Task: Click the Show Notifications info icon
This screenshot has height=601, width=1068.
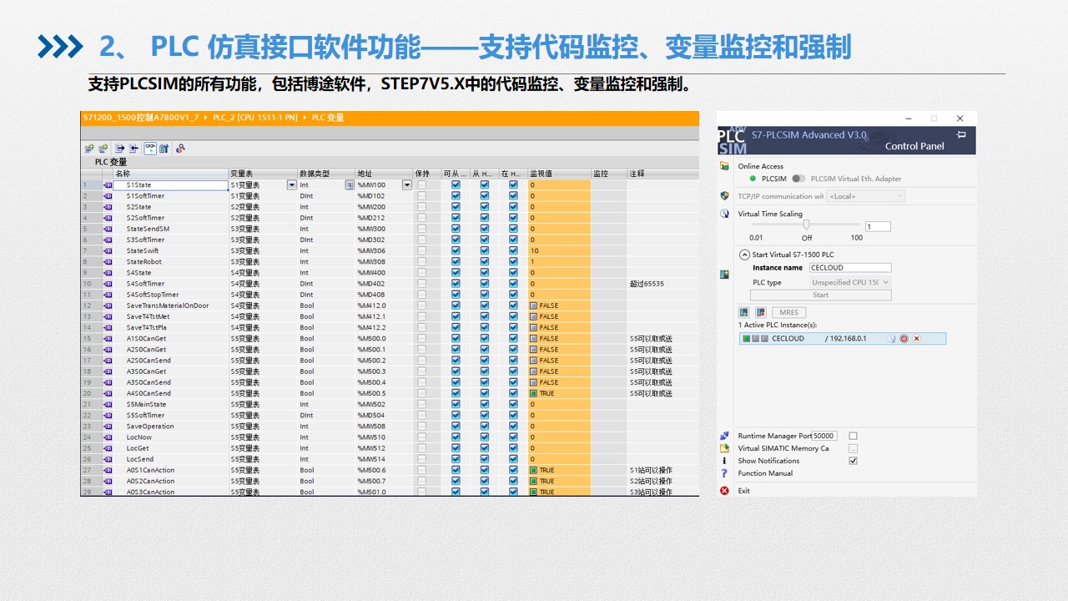Action: pyautogui.click(x=724, y=461)
